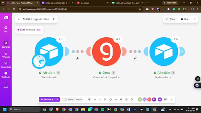Click the MASA Forge Airtable scenario name
Image resolution: width=201 pixels, height=113 pixels.
(x=36, y=19)
